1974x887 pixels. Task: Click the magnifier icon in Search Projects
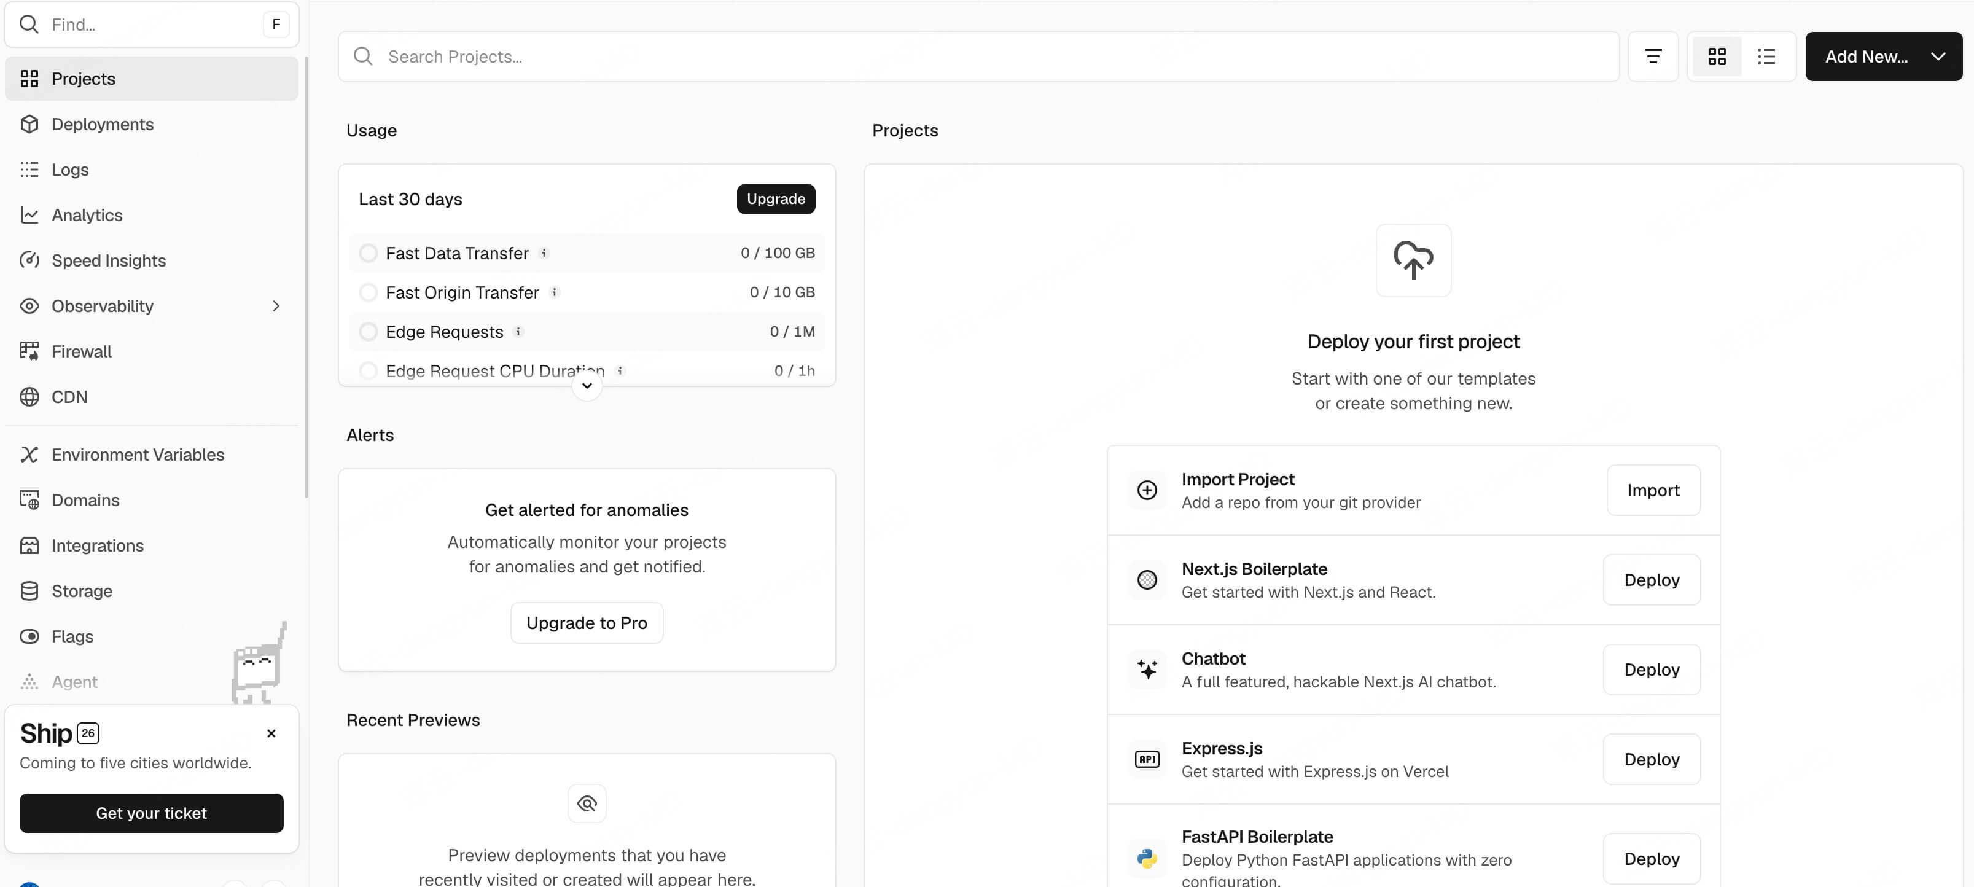pyautogui.click(x=363, y=57)
